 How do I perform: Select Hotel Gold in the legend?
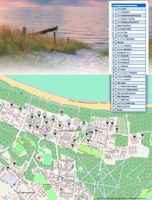[x=128, y=9]
